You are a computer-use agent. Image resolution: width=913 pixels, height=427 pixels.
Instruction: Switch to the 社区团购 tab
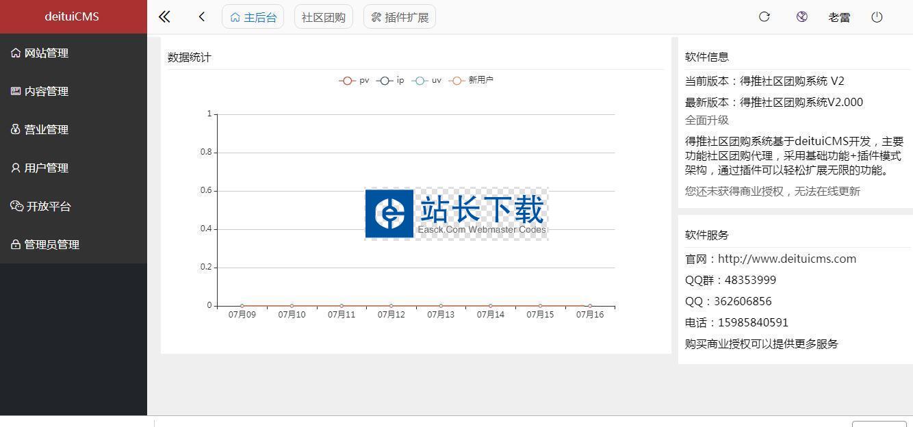click(323, 18)
